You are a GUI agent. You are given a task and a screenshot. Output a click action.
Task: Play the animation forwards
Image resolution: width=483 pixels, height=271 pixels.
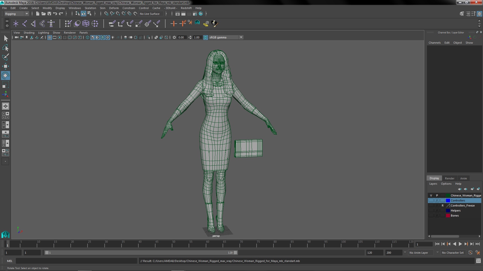tap(460, 244)
